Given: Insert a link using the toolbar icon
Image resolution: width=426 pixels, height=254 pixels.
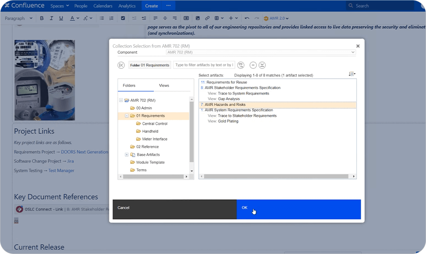Looking at the screenshot, I should coord(207,18).
